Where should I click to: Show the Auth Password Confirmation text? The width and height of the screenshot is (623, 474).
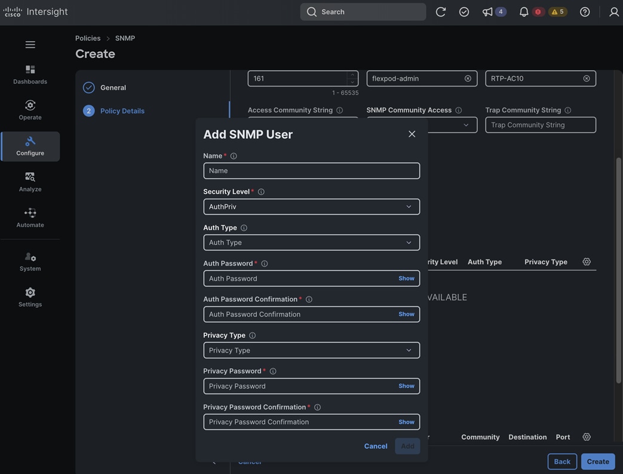pos(406,314)
